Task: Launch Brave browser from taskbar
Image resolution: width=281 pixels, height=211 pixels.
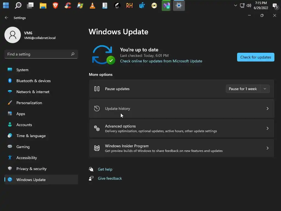Action: (x=55, y=5)
